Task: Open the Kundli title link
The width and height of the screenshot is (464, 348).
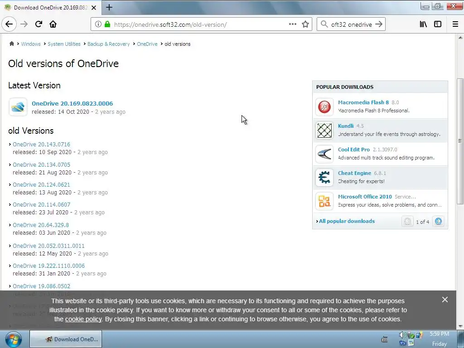Action: [x=346, y=126]
